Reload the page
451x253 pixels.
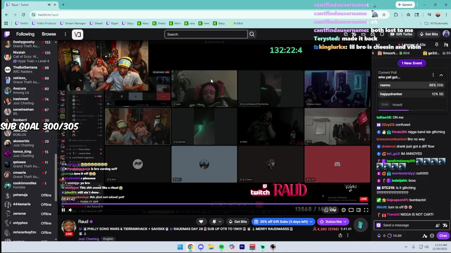(x=23, y=14)
